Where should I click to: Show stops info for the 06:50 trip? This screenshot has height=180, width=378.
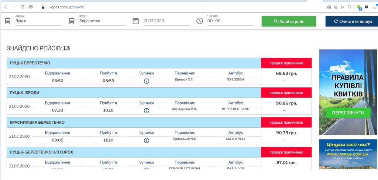tap(147, 81)
